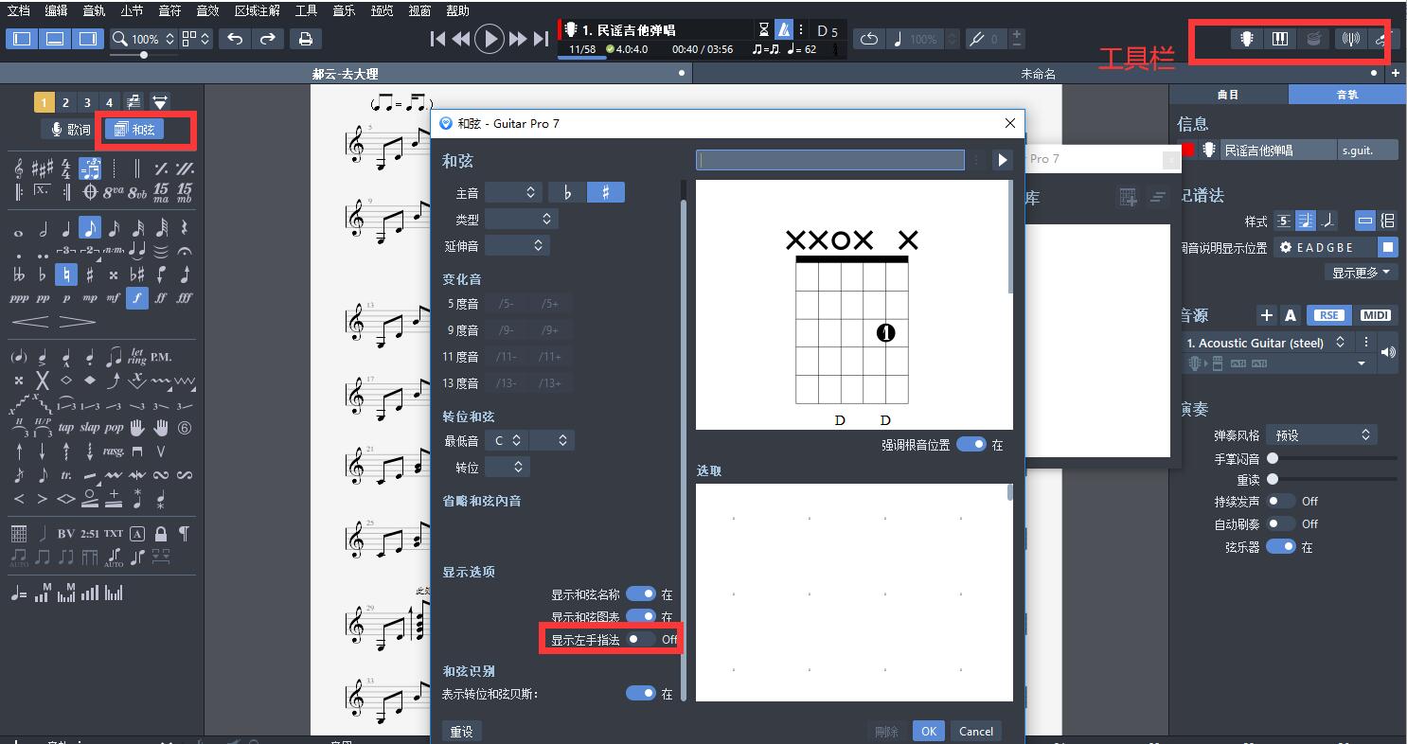Apply the sharp accidental icon
The width and height of the screenshot is (1407, 744).
click(x=89, y=275)
